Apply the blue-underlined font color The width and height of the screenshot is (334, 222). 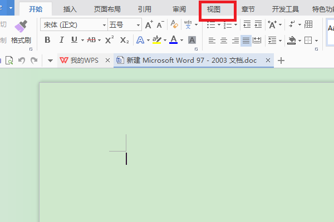pos(173,40)
